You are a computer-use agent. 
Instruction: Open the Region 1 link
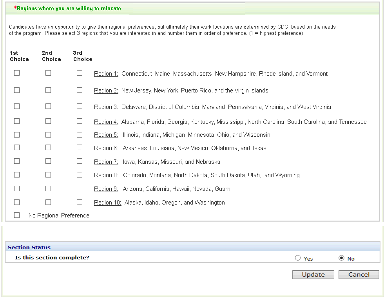(x=106, y=74)
